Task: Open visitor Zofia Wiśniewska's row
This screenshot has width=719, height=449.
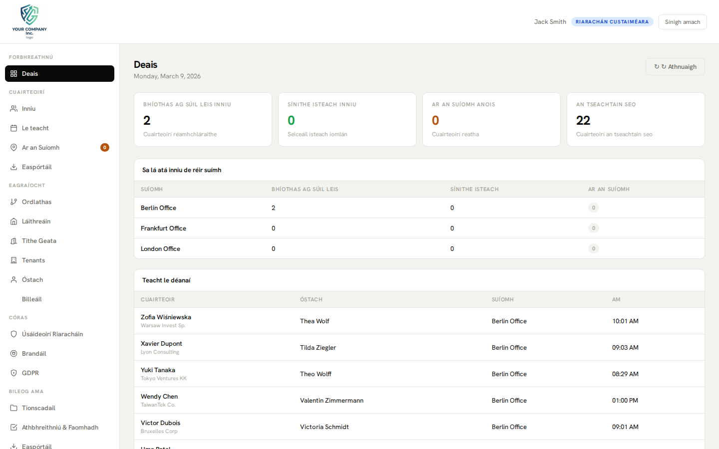Action: pos(166,321)
